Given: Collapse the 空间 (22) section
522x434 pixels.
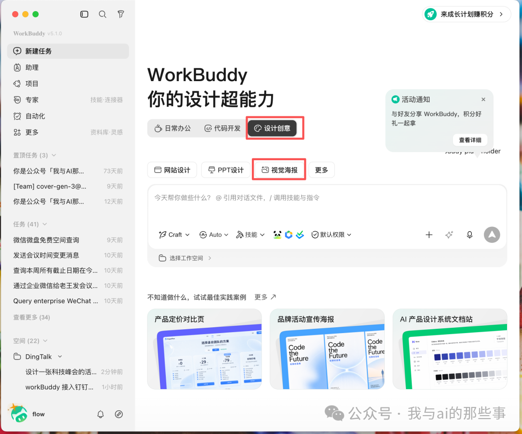Looking at the screenshot, I should pyautogui.click(x=30, y=341).
